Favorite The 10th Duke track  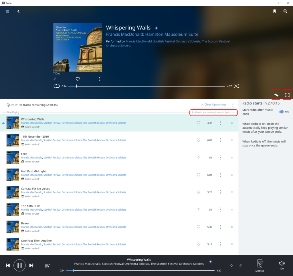pos(199,209)
